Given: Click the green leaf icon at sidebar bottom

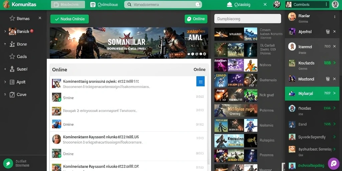Looking at the screenshot, I should coord(8,163).
